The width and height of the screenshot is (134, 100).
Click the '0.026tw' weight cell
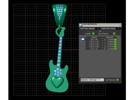click(111, 40)
